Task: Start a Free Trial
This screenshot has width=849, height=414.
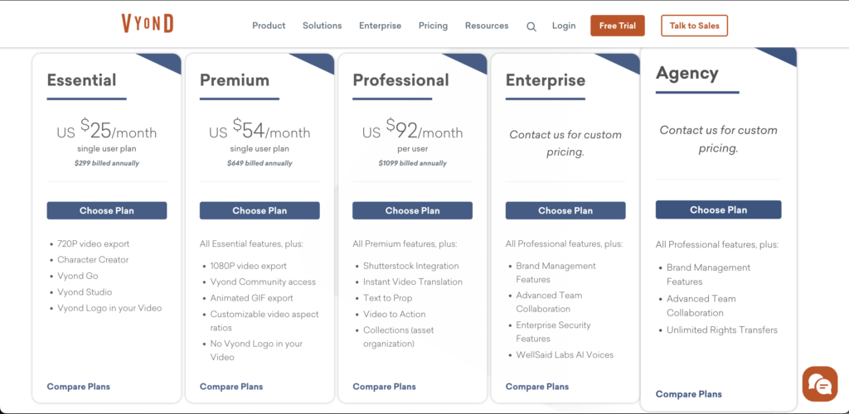Action: point(617,26)
